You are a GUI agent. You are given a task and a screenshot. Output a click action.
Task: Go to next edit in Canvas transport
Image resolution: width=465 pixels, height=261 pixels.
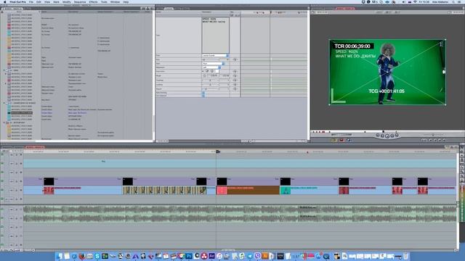[x=397, y=135]
